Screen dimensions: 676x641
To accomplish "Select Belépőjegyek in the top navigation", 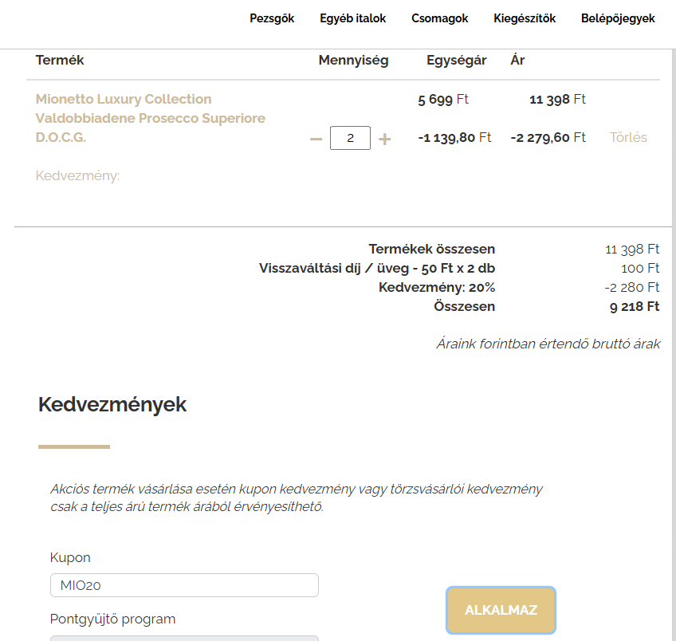I will pos(618,18).
